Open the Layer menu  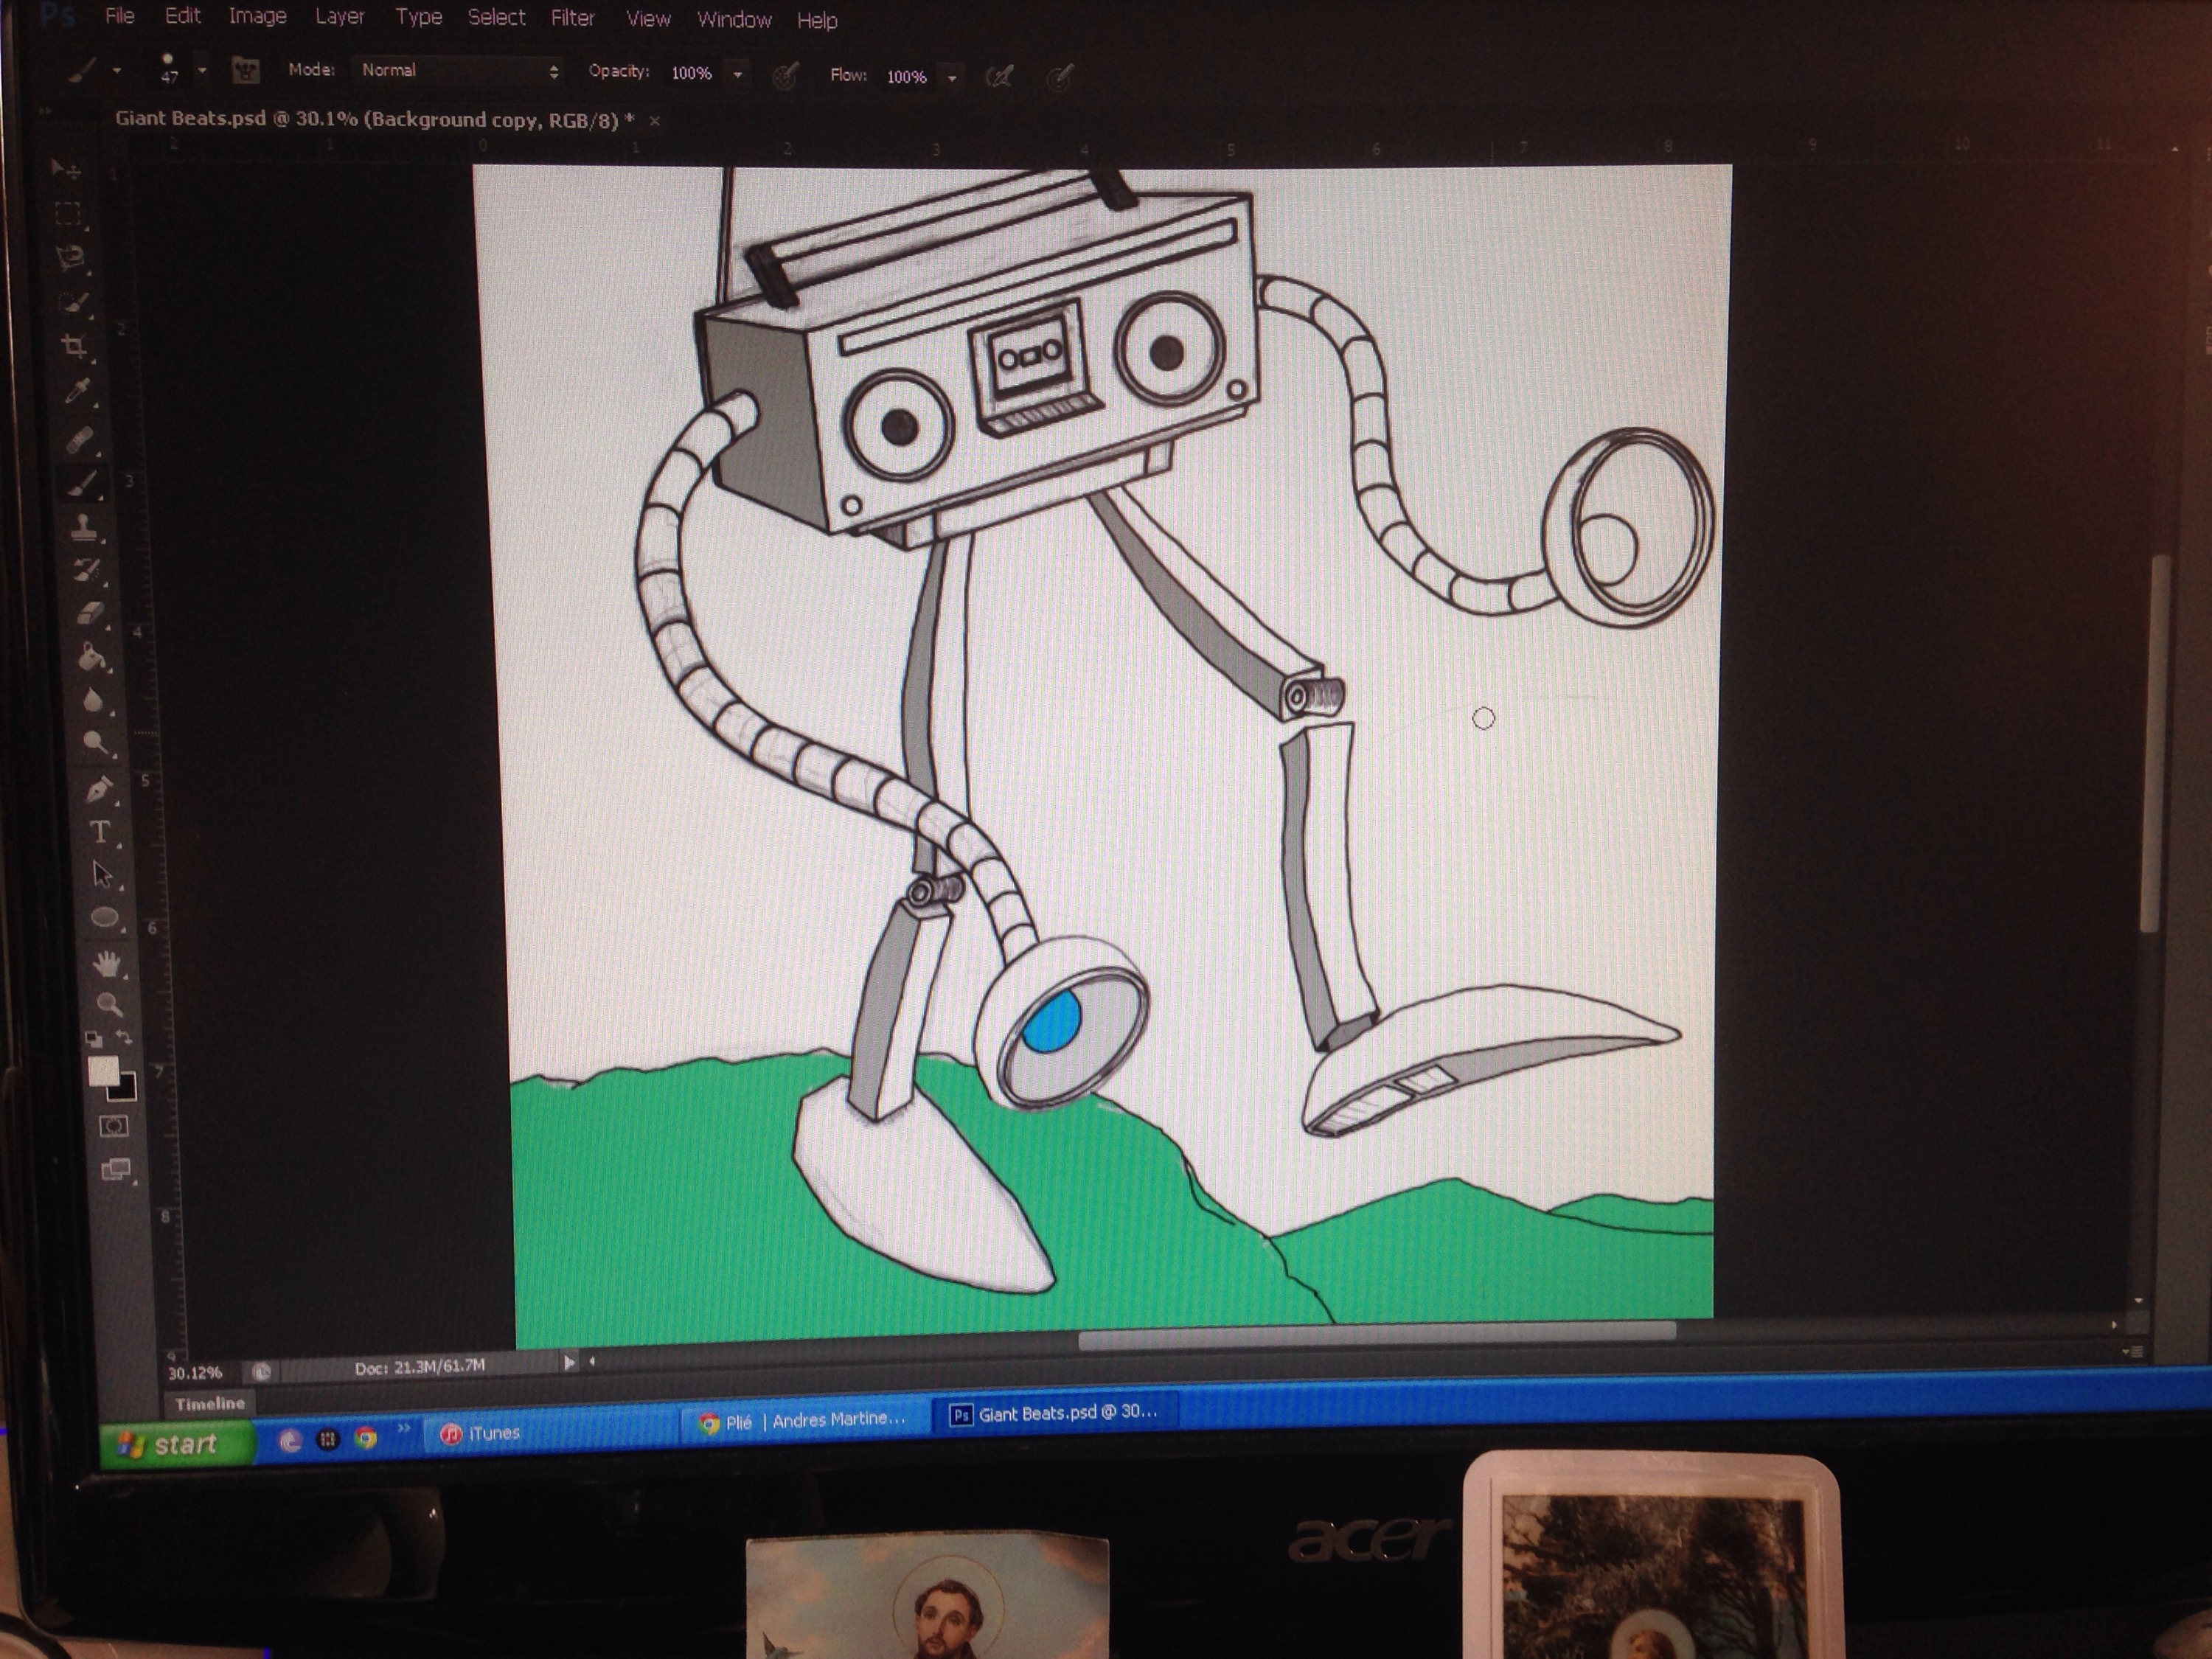click(339, 16)
